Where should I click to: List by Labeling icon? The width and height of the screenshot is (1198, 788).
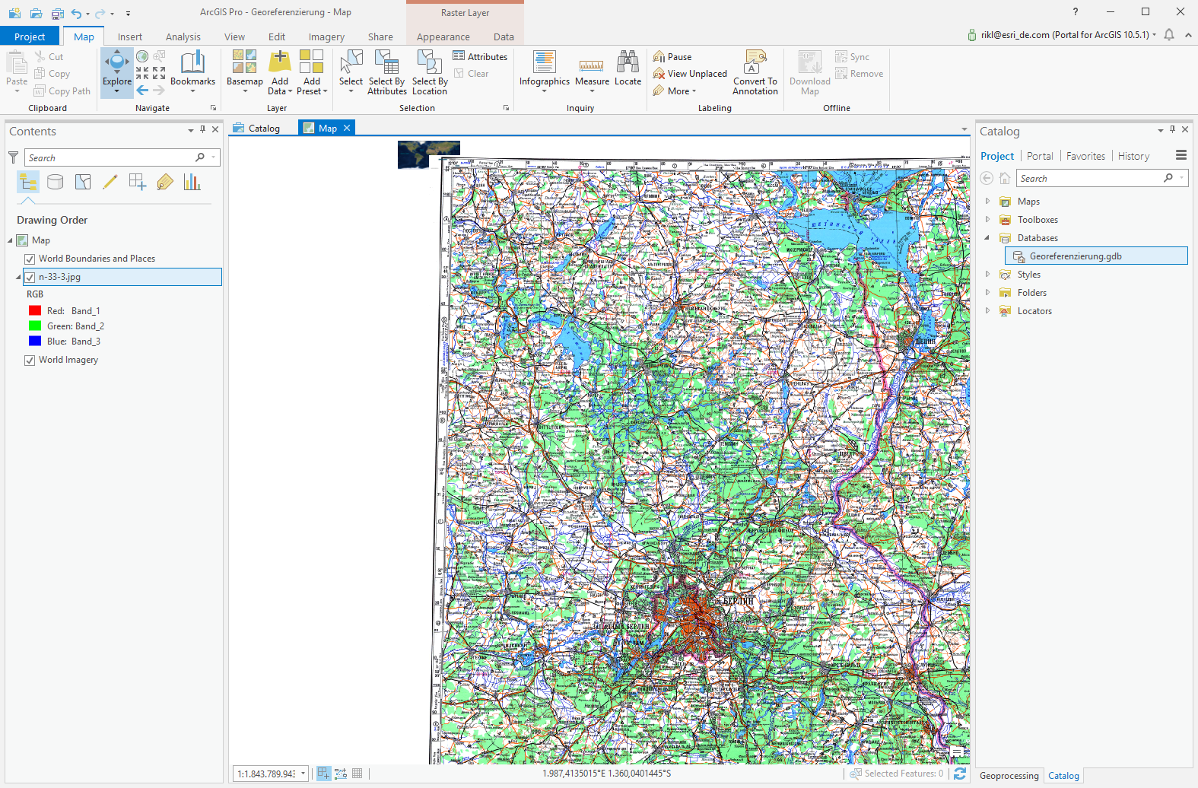pos(165,182)
